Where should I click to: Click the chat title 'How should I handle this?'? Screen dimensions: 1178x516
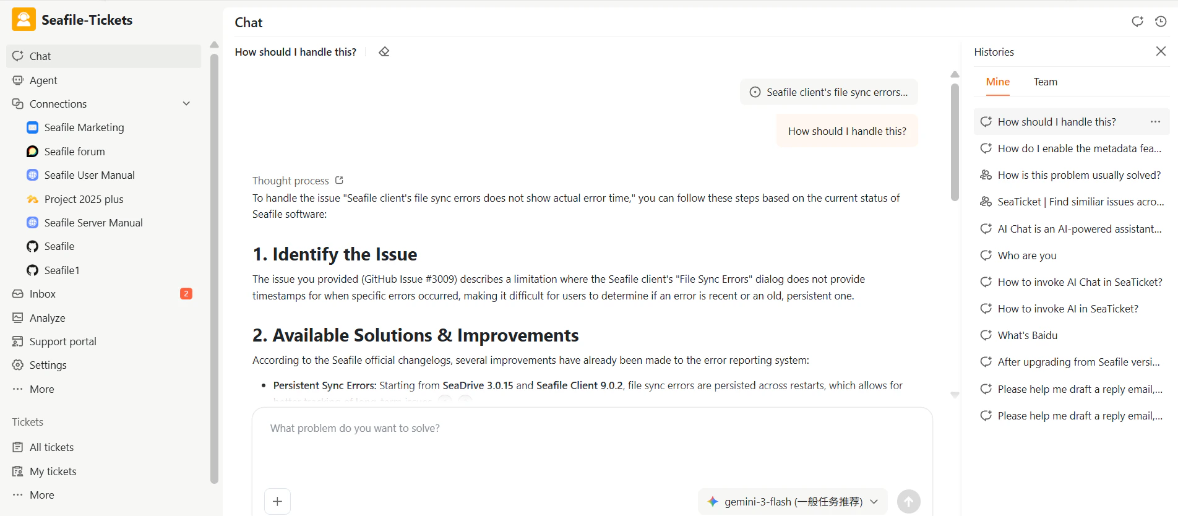pyautogui.click(x=295, y=52)
